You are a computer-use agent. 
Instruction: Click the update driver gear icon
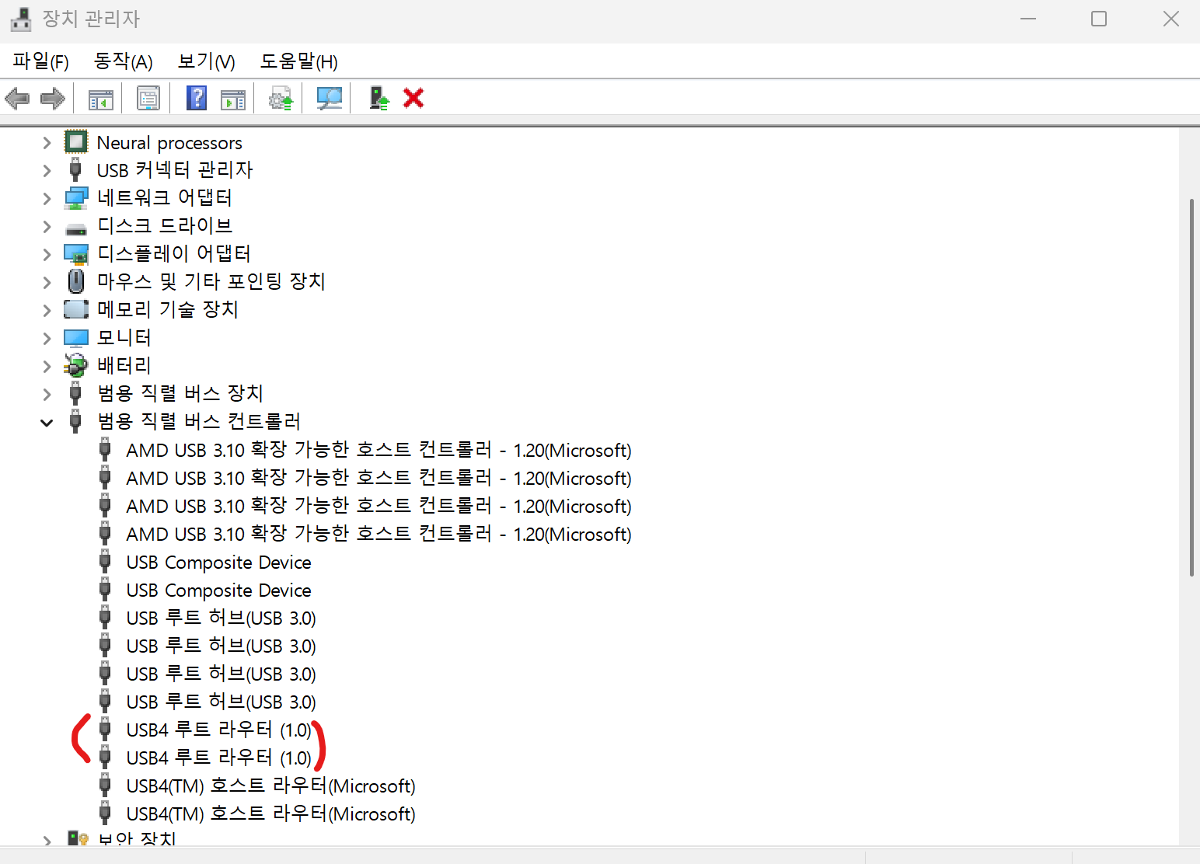pyautogui.click(x=281, y=99)
